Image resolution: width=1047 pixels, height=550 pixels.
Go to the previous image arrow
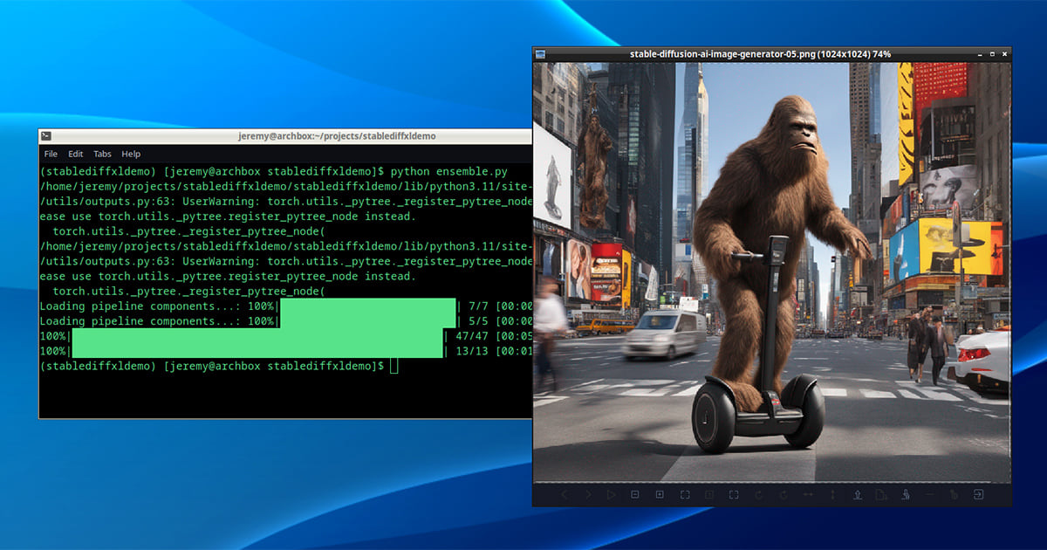pos(564,495)
